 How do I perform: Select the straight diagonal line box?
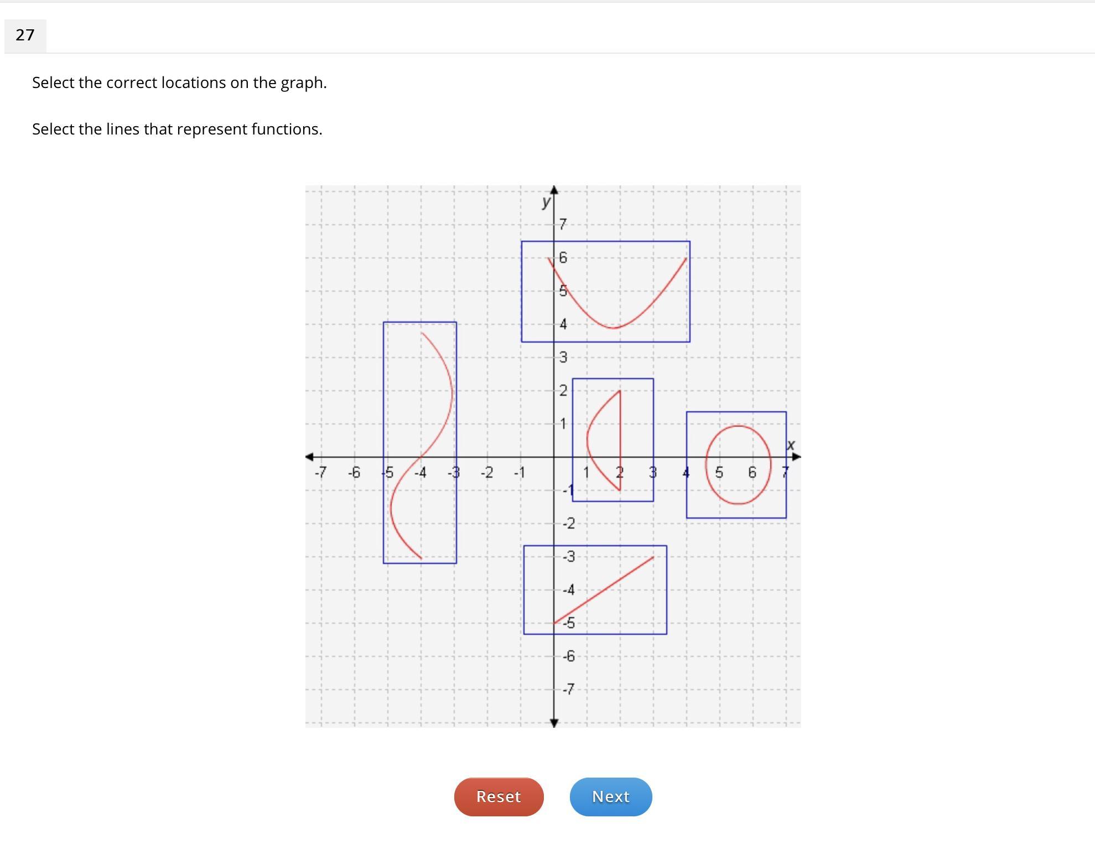tap(595, 589)
